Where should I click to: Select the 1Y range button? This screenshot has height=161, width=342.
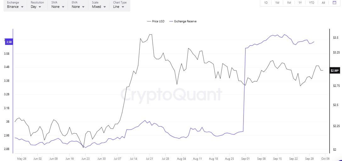pyautogui.click(x=300, y=3)
